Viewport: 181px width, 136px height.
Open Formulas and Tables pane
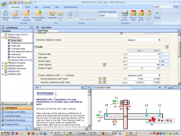pos(17,112)
